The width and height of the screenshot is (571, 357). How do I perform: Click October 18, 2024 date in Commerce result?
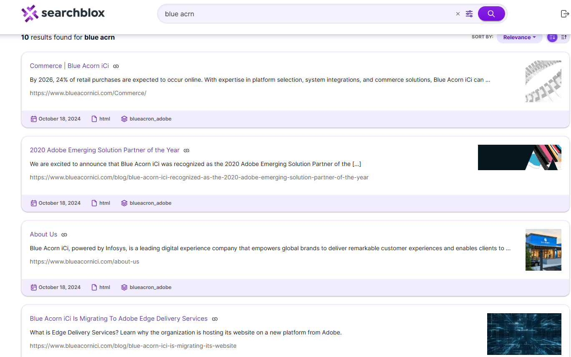[60, 119]
